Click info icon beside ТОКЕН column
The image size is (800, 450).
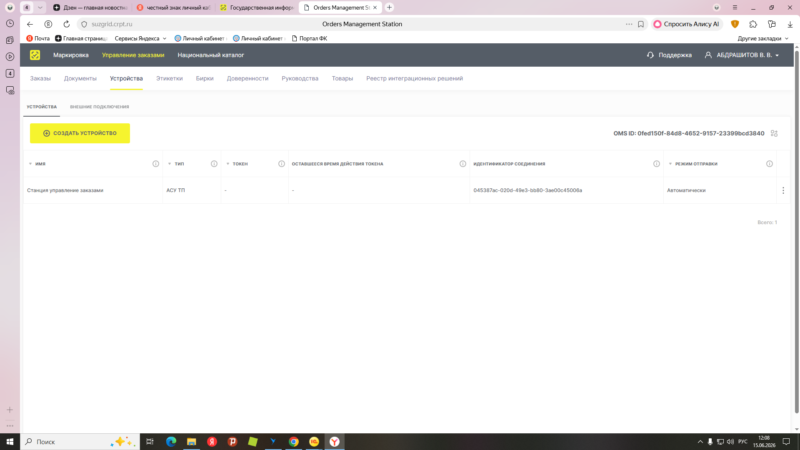pyautogui.click(x=282, y=164)
